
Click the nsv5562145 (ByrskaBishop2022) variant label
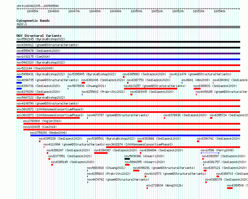41,39
